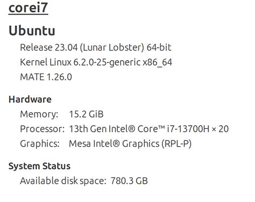This screenshot has height=202, width=255.
Task: Click the 64-bit text on the Release line
Action: [159, 47]
